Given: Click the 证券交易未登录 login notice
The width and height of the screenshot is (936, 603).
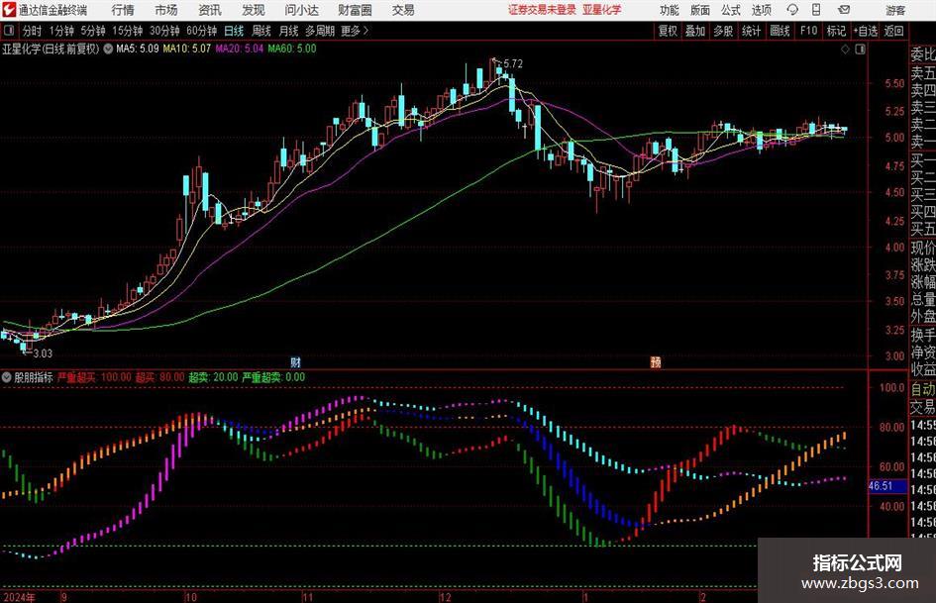Looking at the screenshot, I should (542, 10).
